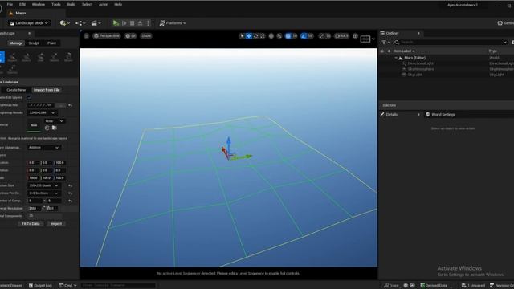Open the Tools menu
514x289 pixels.
56,5
